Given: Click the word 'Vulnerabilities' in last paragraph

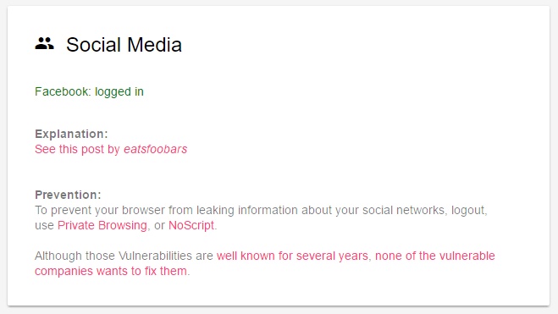Looking at the screenshot, I should click(155, 256).
